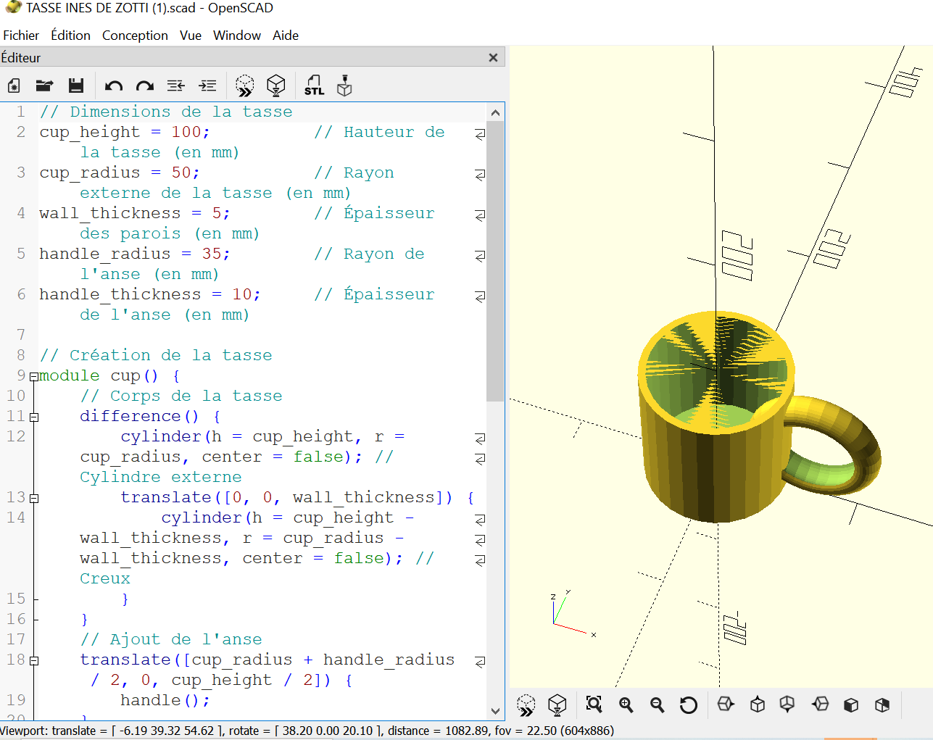Indent the selected code lines
The width and height of the screenshot is (933, 740).
pos(207,86)
